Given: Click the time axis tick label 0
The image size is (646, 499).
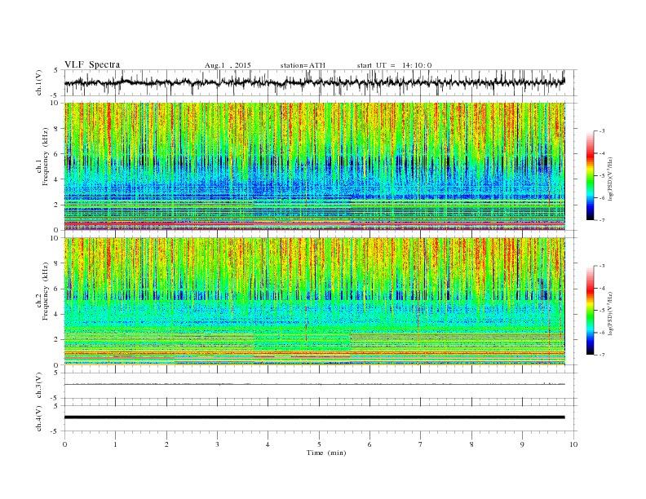Looking at the screenshot, I should click(x=64, y=444).
